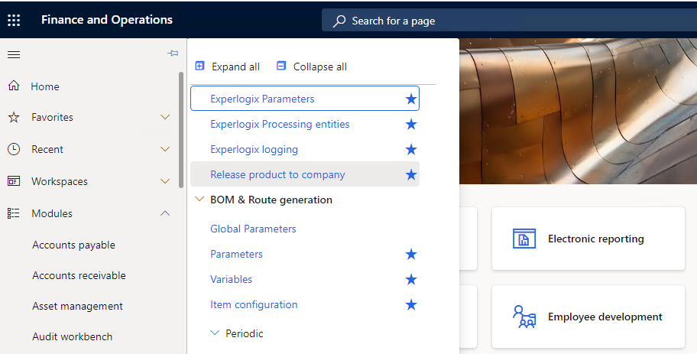Collapse the BOM & Route generation group

pyautogui.click(x=199, y=200)
